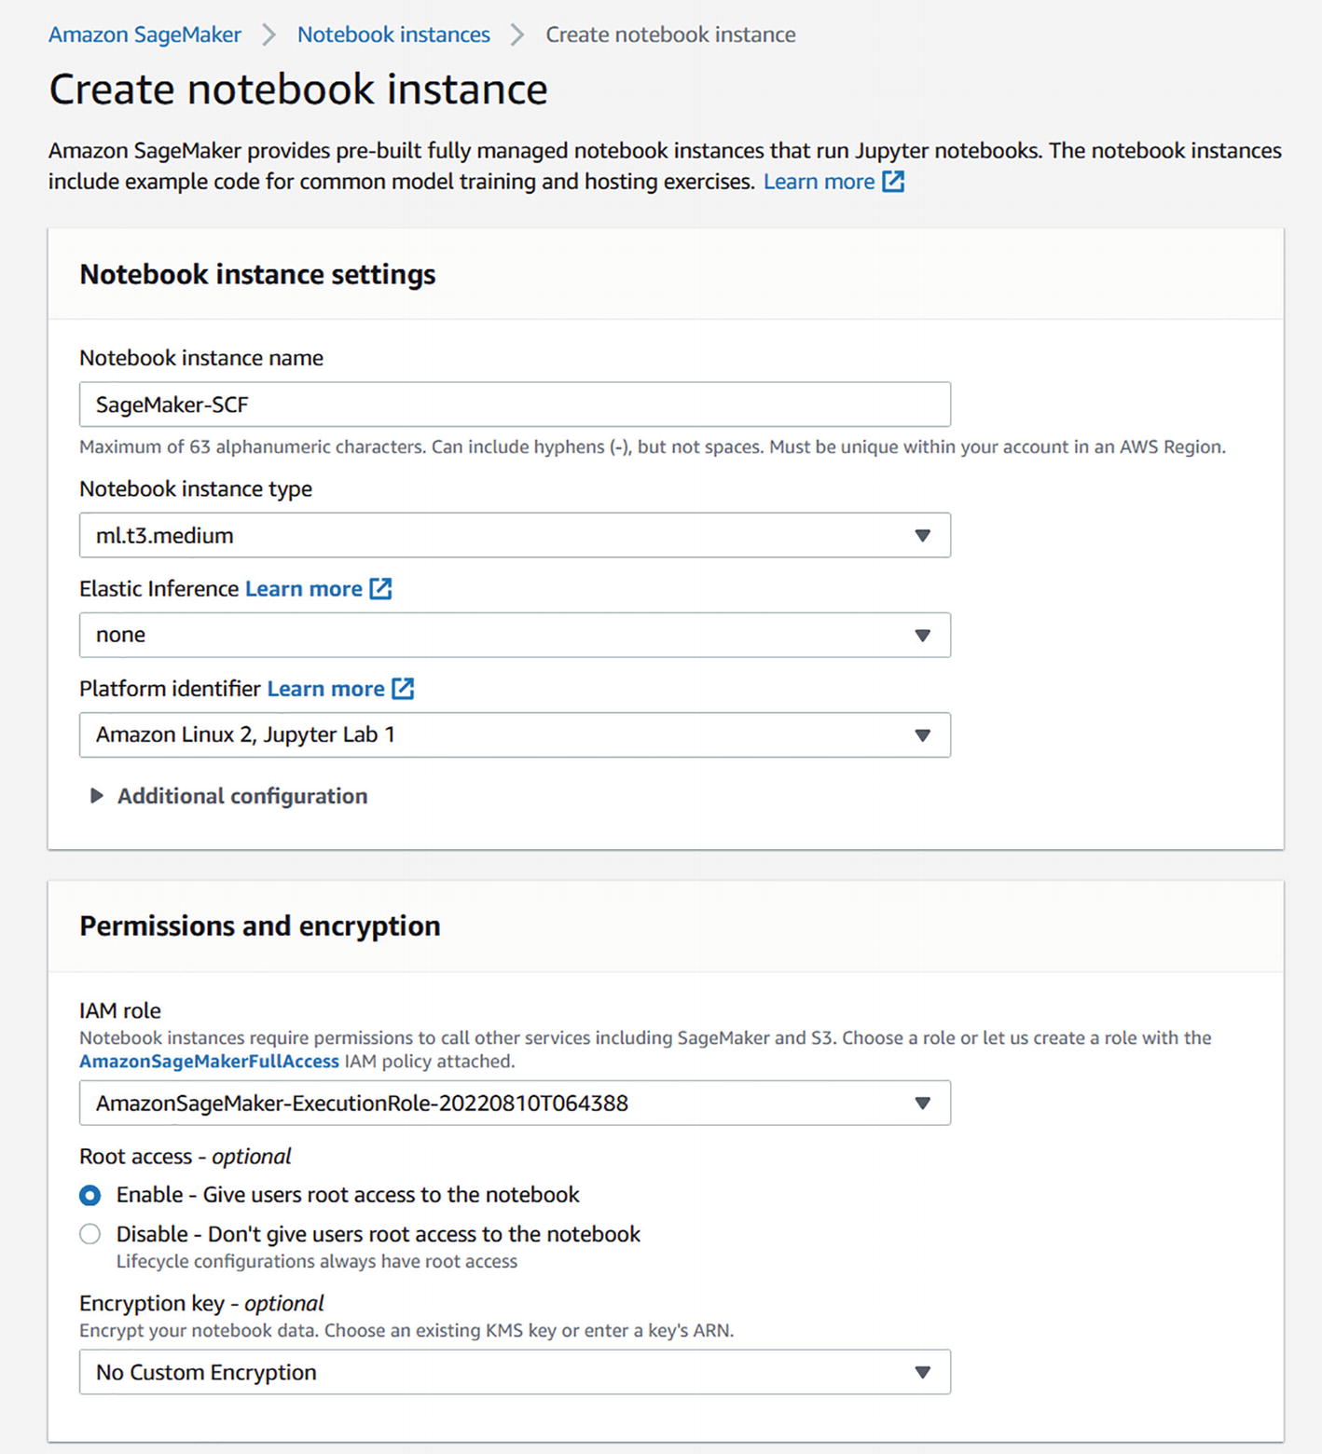Click Learn more link for Elastic Inference
The width and height of the screenshot is (1322, 1454).
[x=303, y=589]
